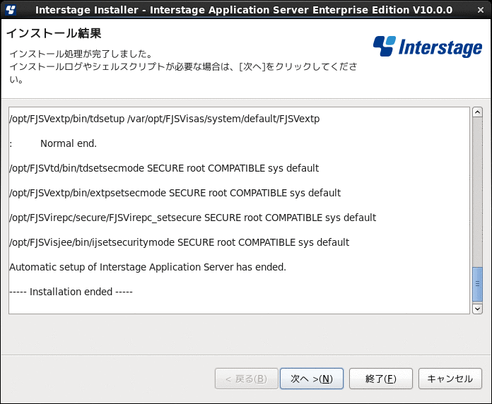This screenshot has width=492, height=404.
Task: Click the Interstage logo in header
Action: (428, 47)
